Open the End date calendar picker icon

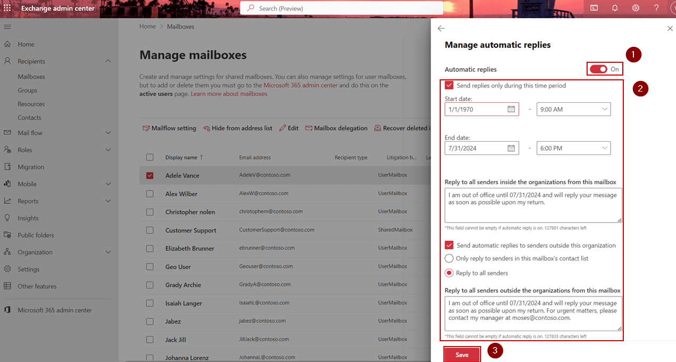click(x=511, y=148)
